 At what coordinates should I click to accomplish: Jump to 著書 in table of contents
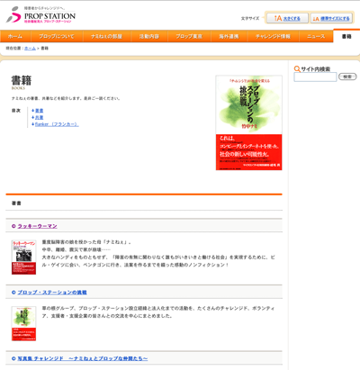click(39, 111)
